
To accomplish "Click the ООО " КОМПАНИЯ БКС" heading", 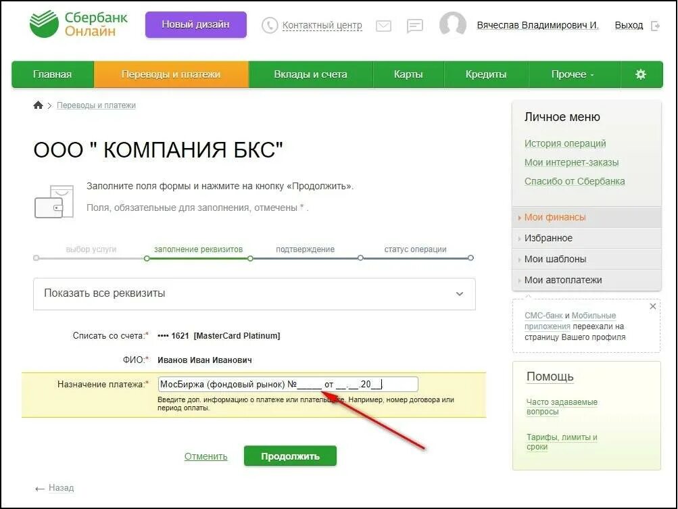I will coord(158,150).
